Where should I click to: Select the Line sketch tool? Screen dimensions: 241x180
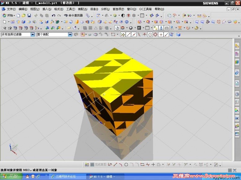tap(115, 165)
